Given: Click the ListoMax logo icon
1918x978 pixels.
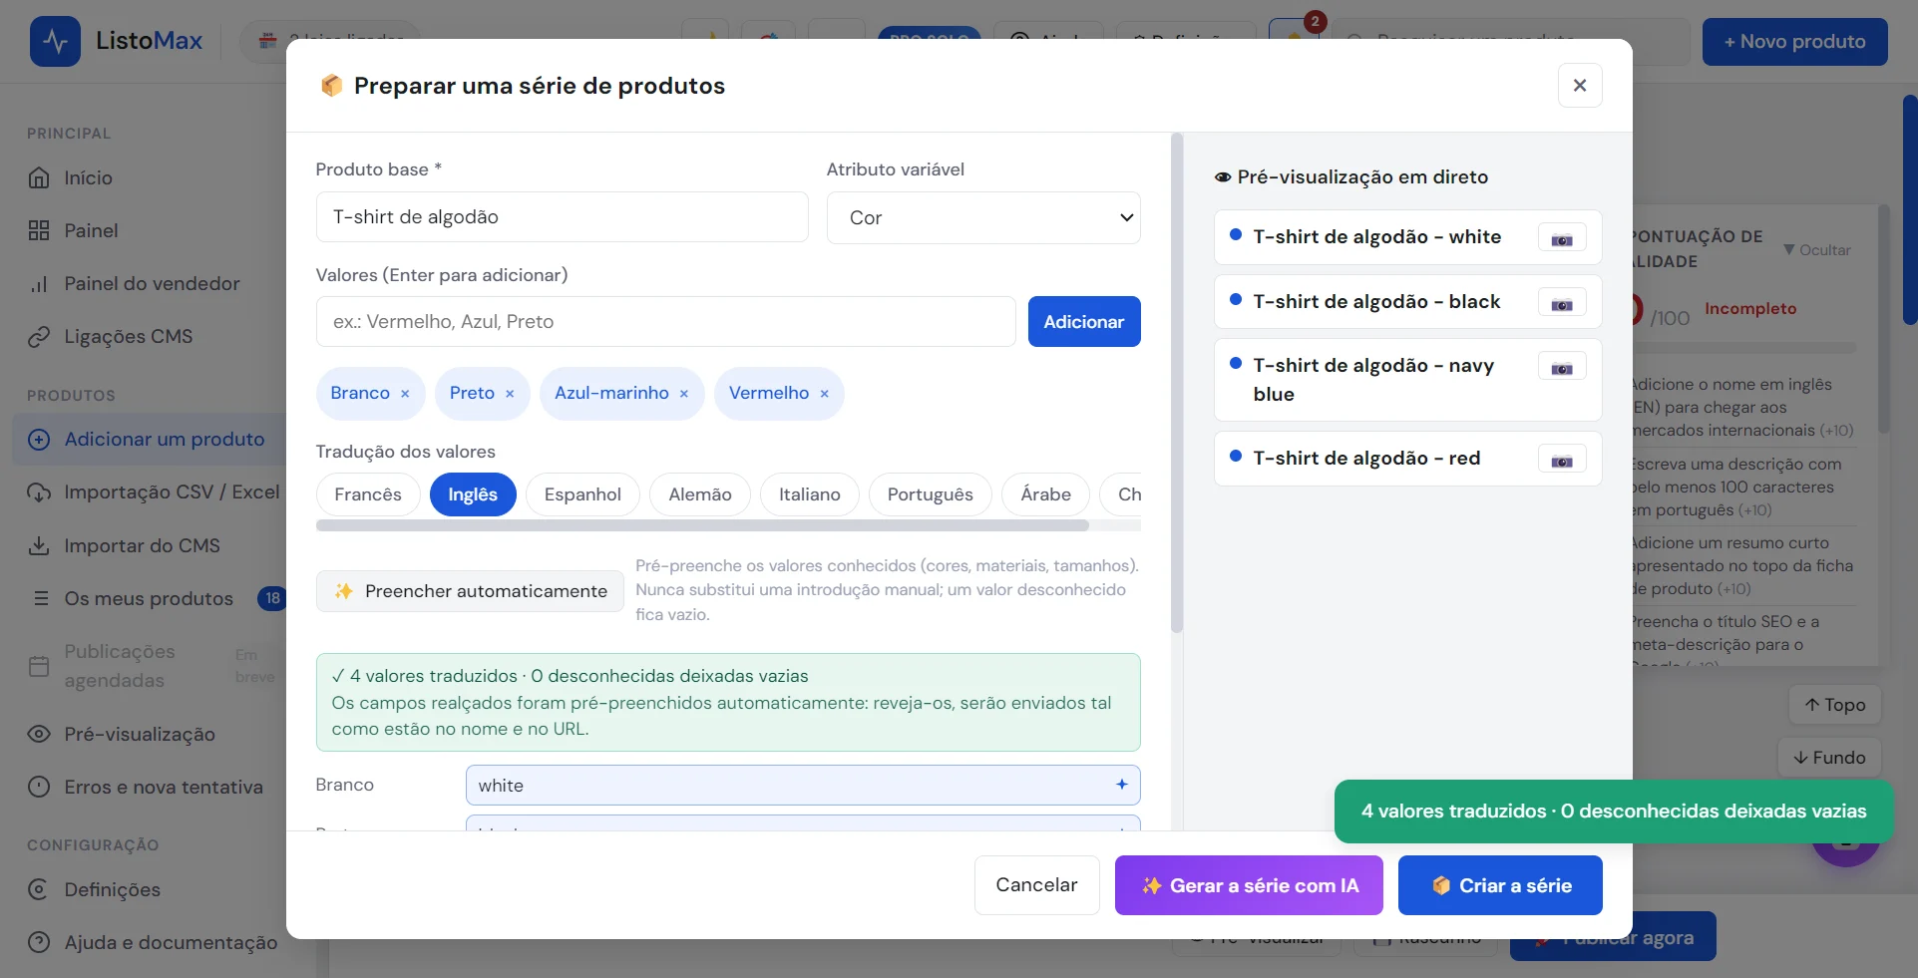Looking at the screenshot, I should coord(55,42).
